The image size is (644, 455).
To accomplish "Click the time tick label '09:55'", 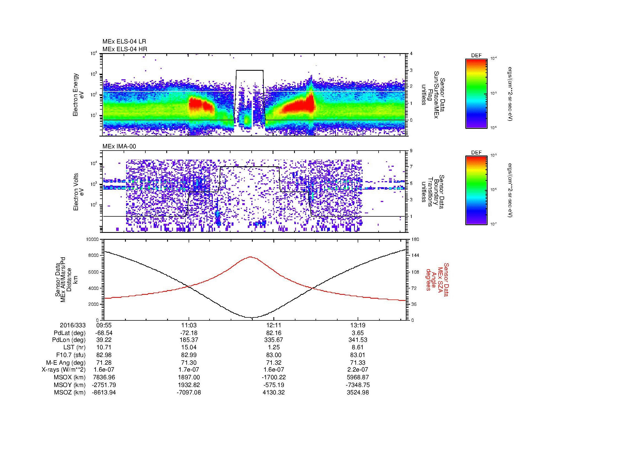I will coord(104,325).
